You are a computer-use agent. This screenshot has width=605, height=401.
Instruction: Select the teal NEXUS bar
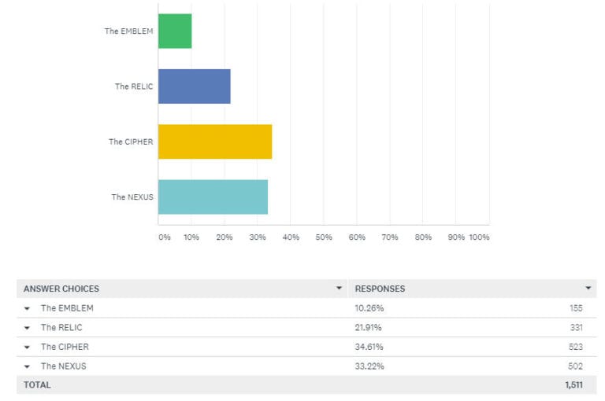[x=213, y=197]
